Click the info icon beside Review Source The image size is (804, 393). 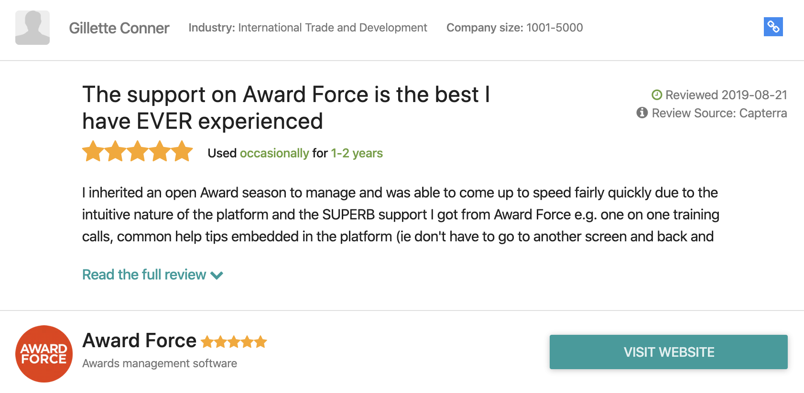coord(642,113)
